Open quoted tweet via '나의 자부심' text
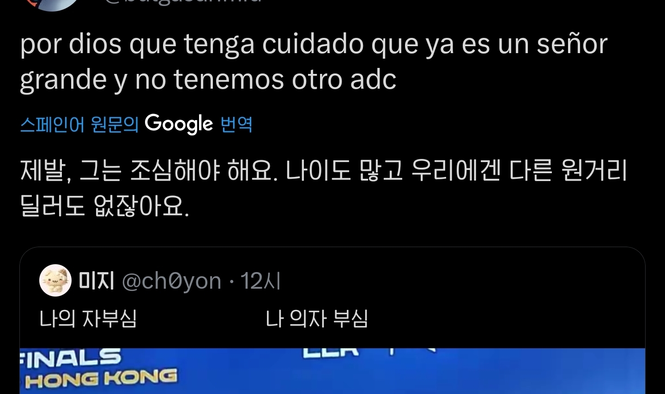Image resolution: width=665 pixels, height=394 pixels. pos(88,318)
